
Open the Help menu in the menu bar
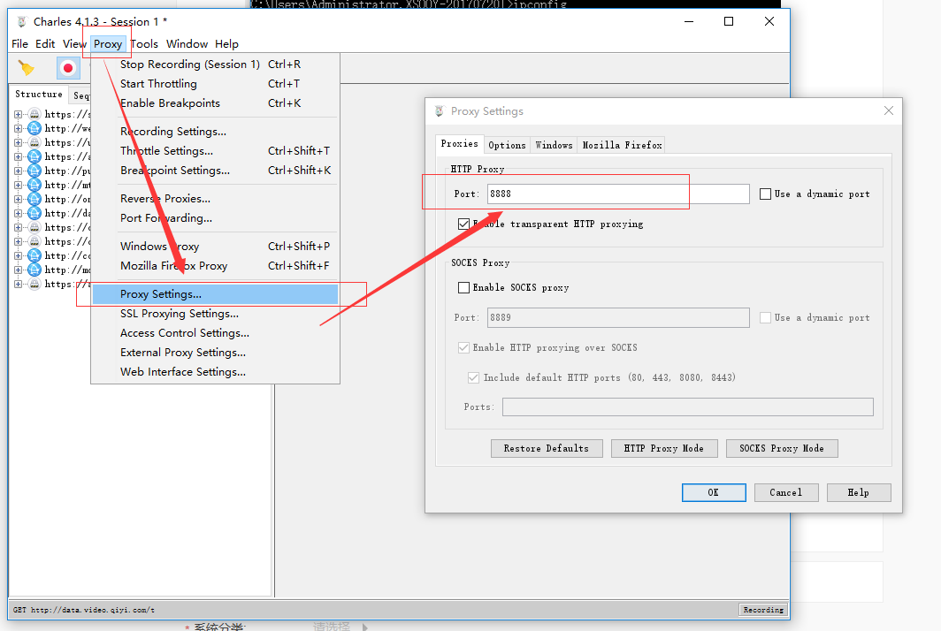[x=226, y=44]
